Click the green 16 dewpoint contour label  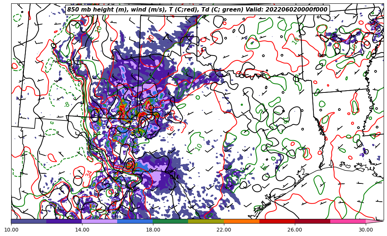coord(263,167)
